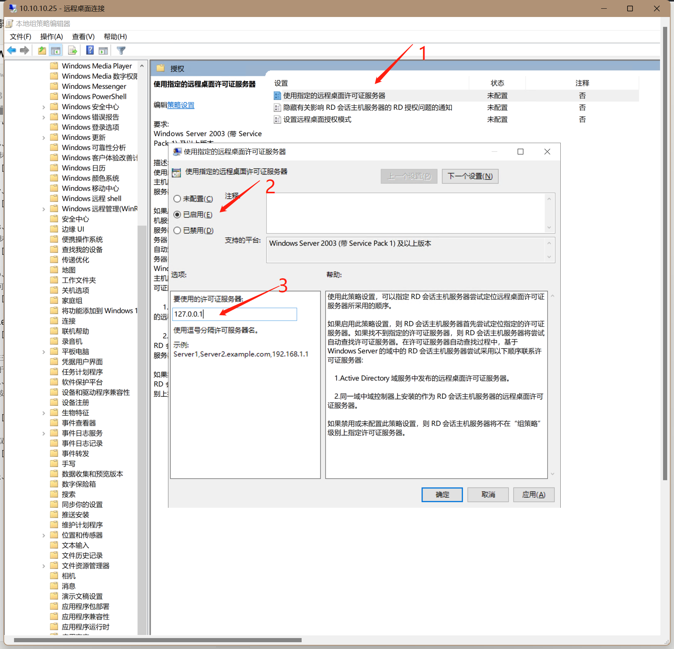674x649 pixels.
Task: Click the Remote Desktop Connection title bar icon
Action: [13, 8]
